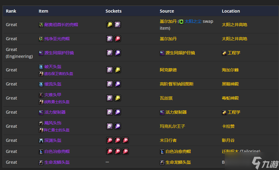279x170 pixels.
Task: Click the 太阳之尘 green icon
Action: (x=181, y=22)
